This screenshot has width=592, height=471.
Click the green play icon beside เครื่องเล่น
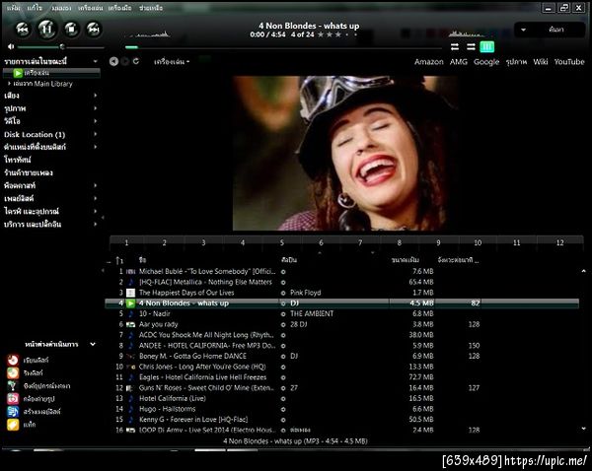click(x=18, y=72)
